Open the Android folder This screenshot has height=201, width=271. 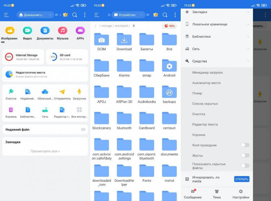169,68
